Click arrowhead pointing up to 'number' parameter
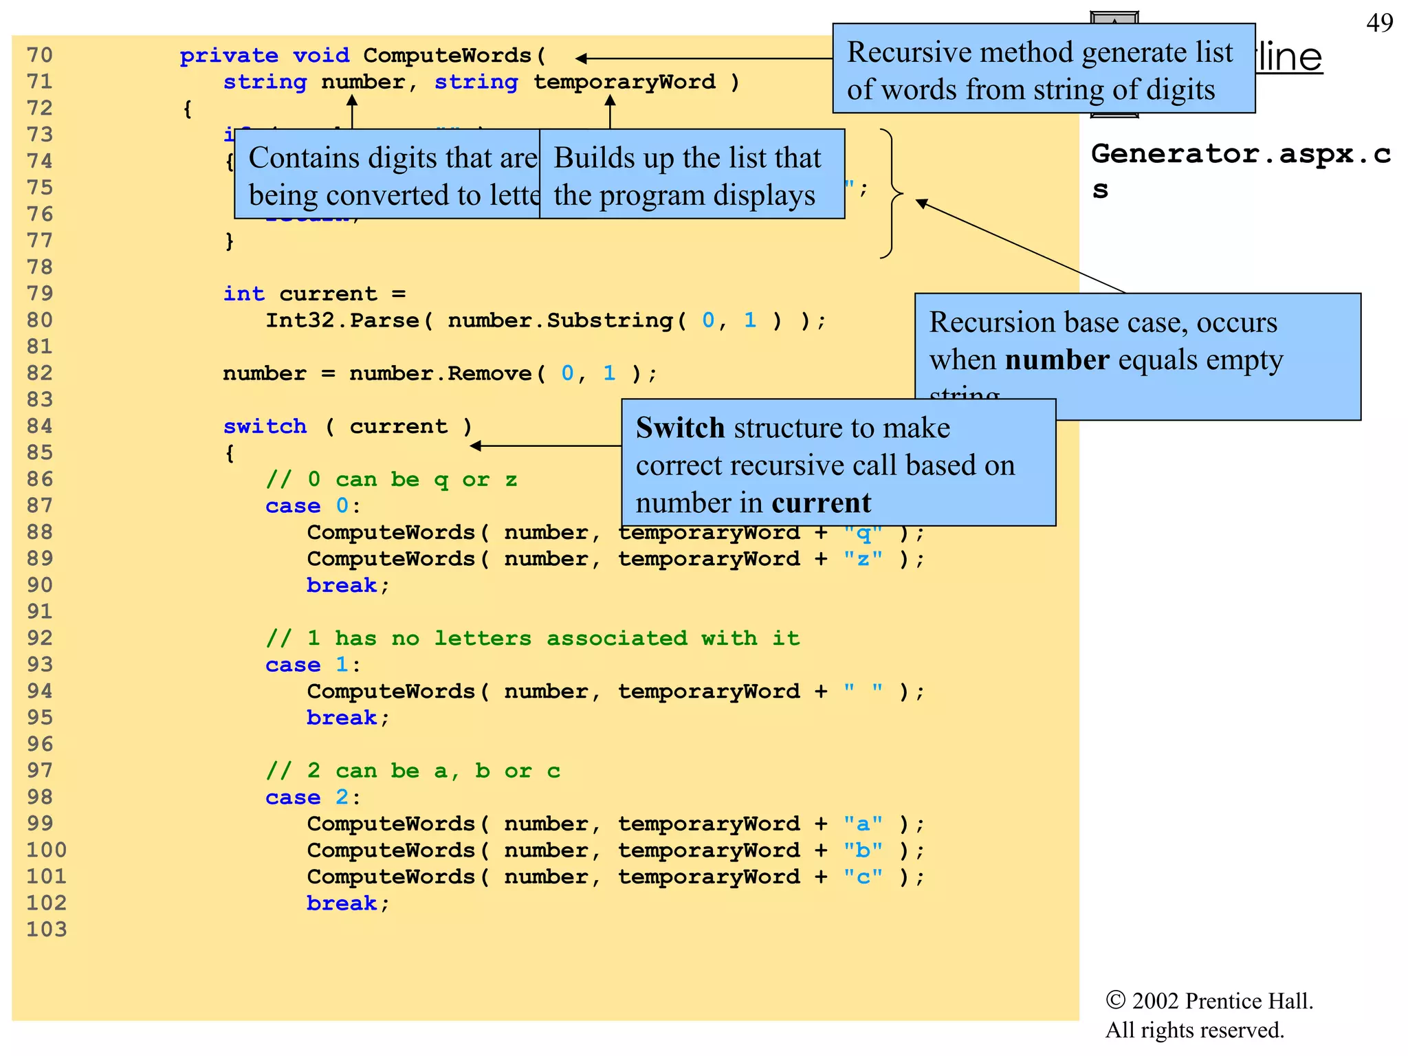Image resolution: width=1408 pixels, height=1056 pixels. 352,100
